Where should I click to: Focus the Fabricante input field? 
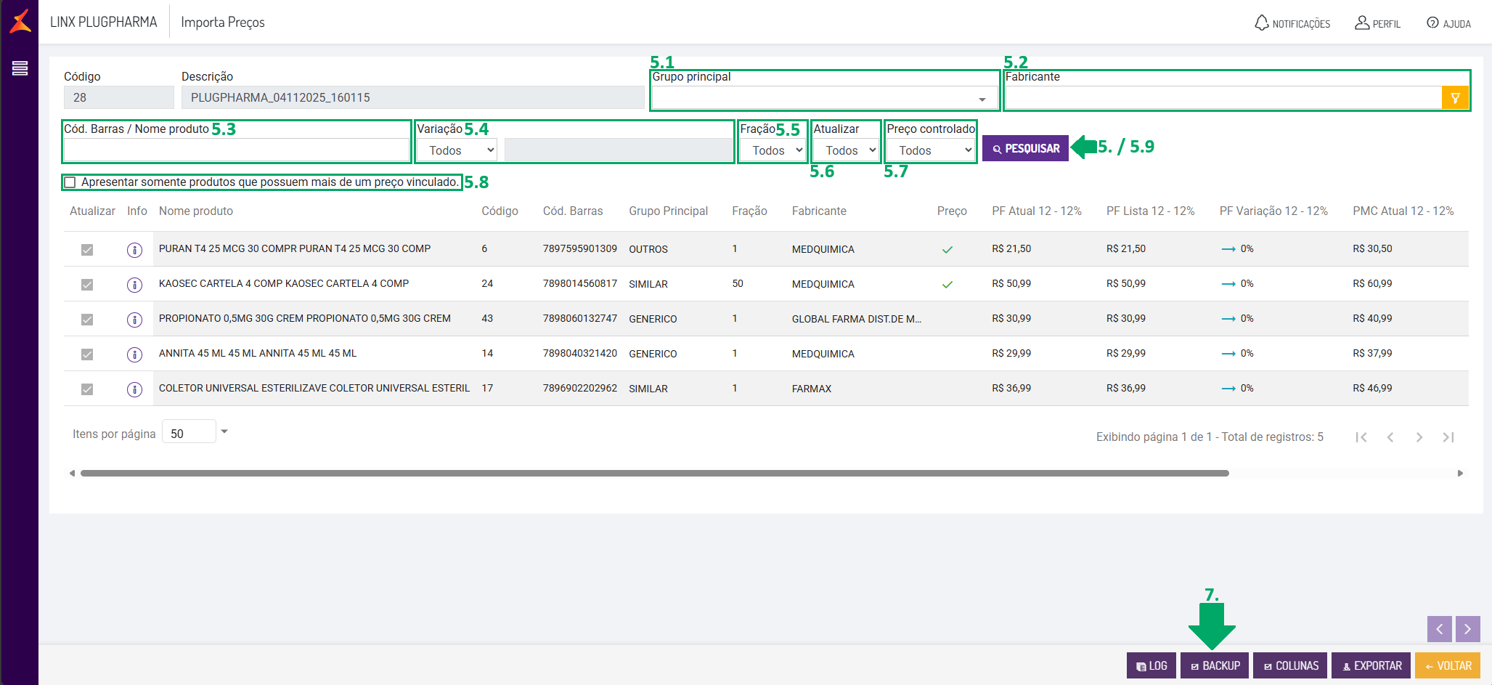point(1223,97)
